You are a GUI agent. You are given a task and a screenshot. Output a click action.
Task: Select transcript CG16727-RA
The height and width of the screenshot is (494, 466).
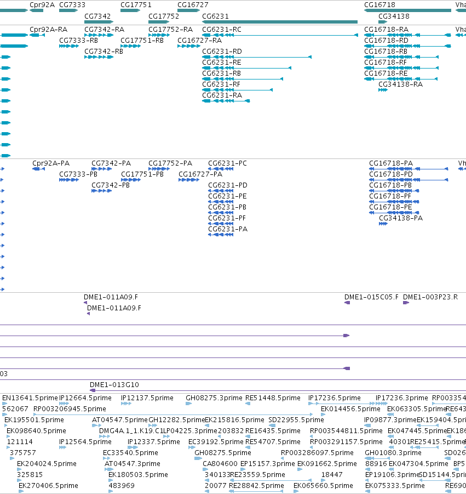click(199, 41)
